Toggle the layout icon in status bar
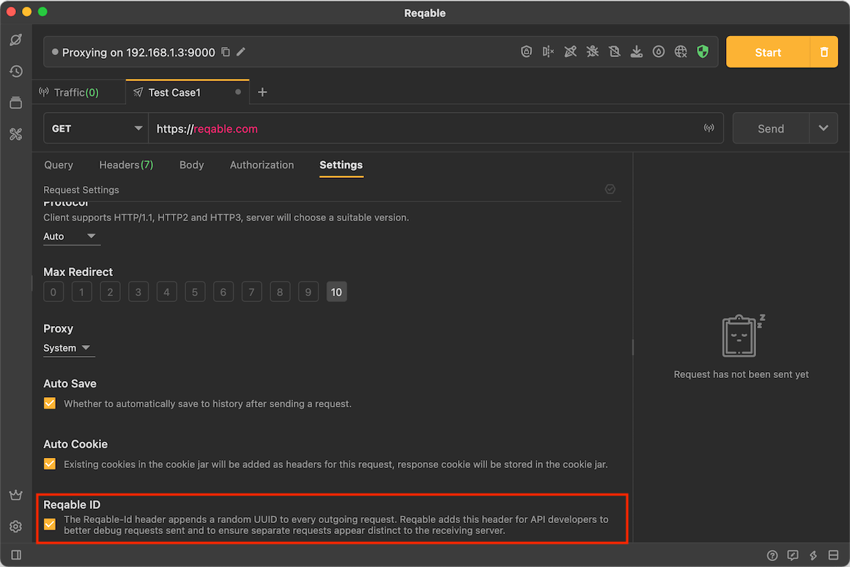 [x=834, y=555]
